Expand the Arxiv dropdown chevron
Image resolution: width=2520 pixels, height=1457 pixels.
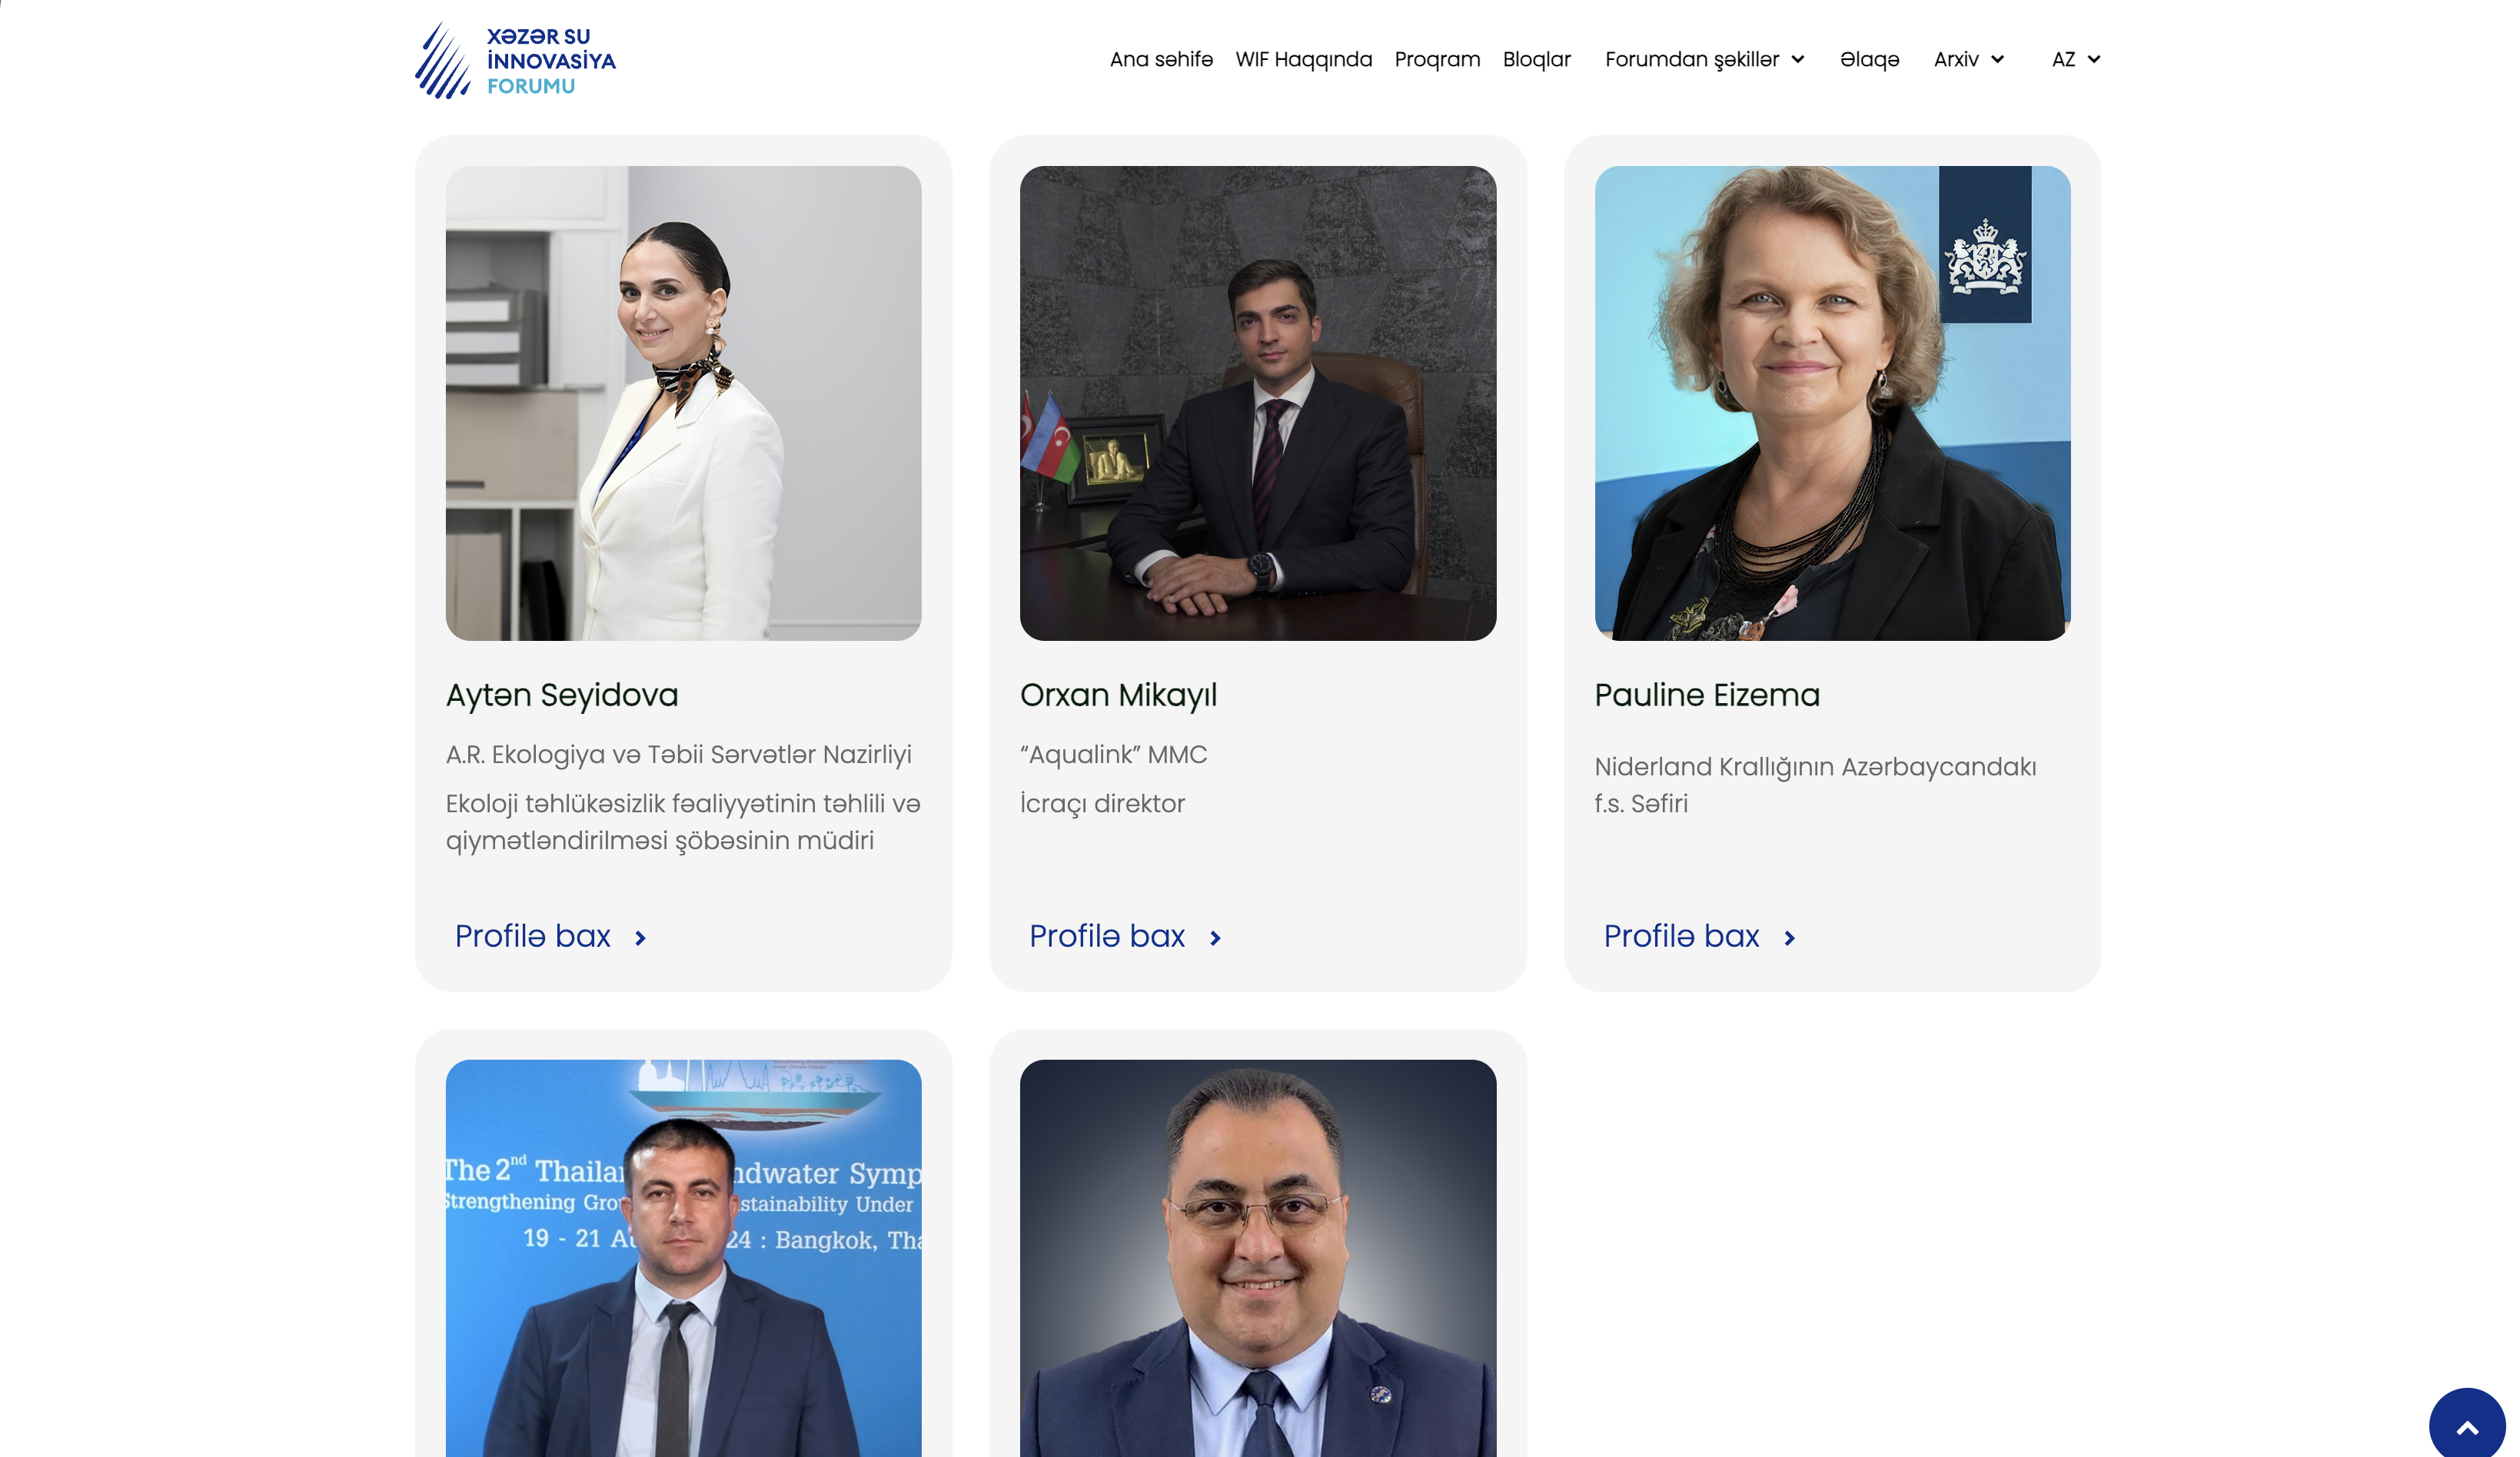[1997, 59]
